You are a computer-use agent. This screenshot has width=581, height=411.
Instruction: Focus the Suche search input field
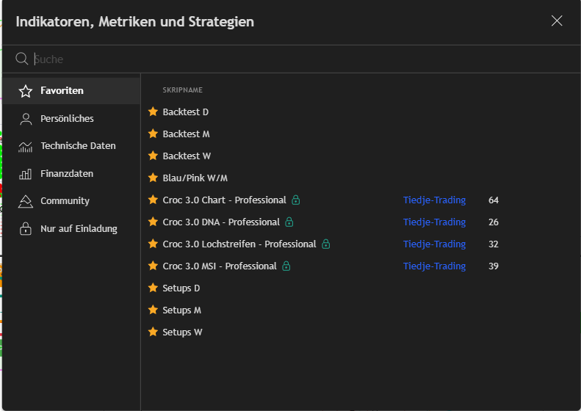(x=294, y=59)
